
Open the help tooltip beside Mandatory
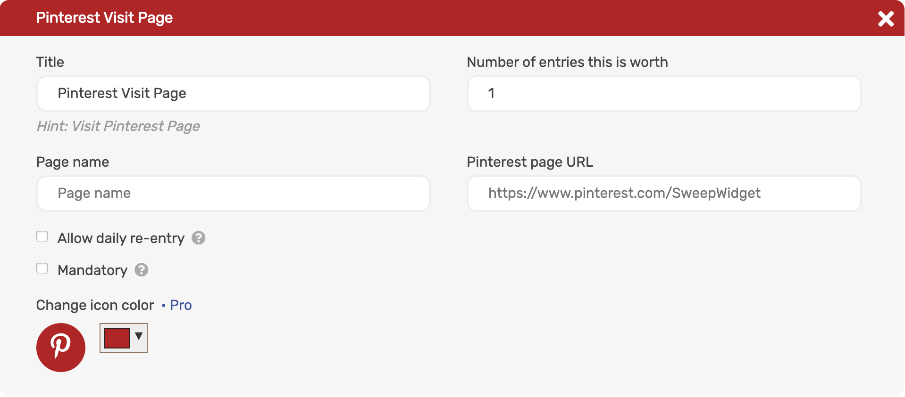141,270
